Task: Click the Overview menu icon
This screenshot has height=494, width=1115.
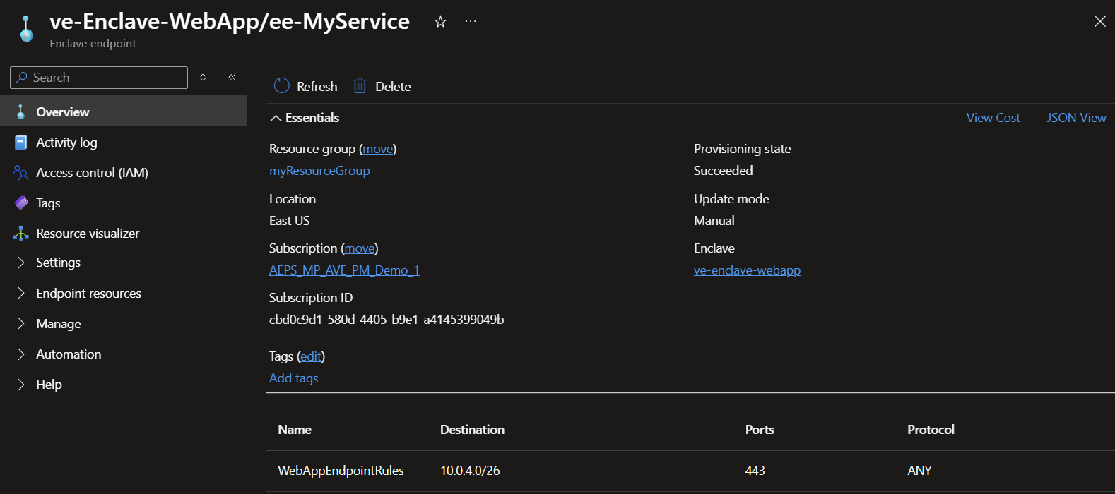Action: click(21, 112)
